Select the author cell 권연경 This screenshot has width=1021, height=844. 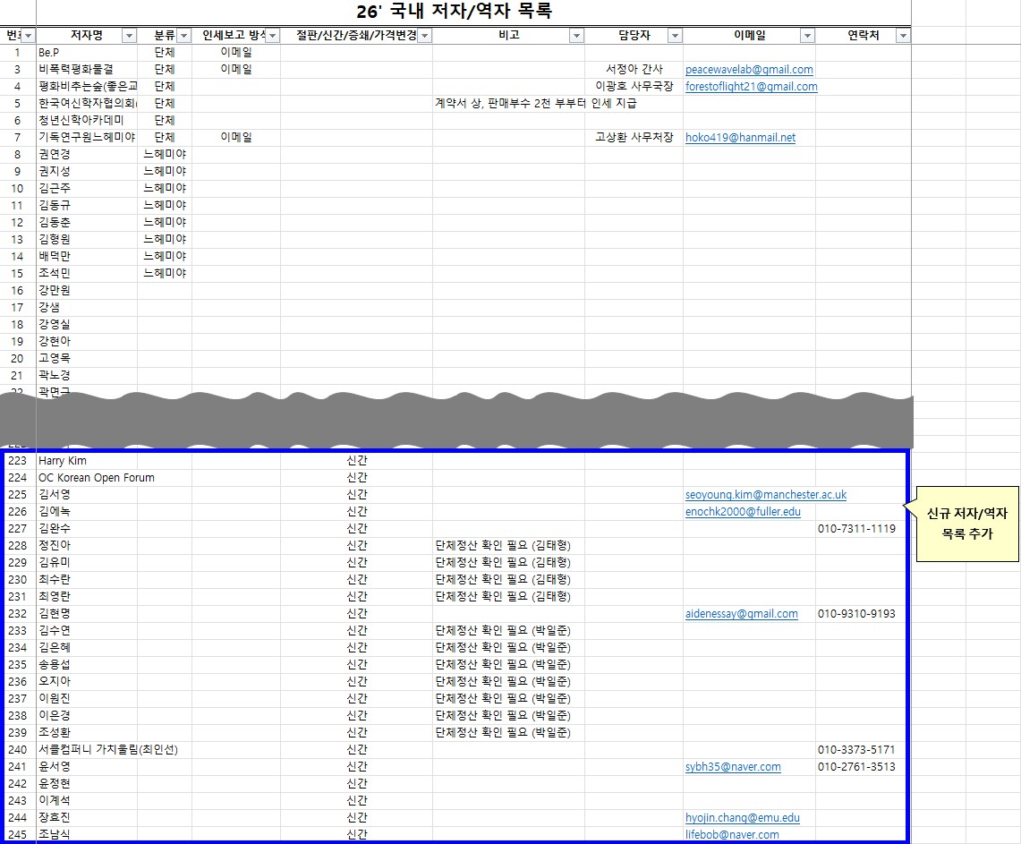87,154
